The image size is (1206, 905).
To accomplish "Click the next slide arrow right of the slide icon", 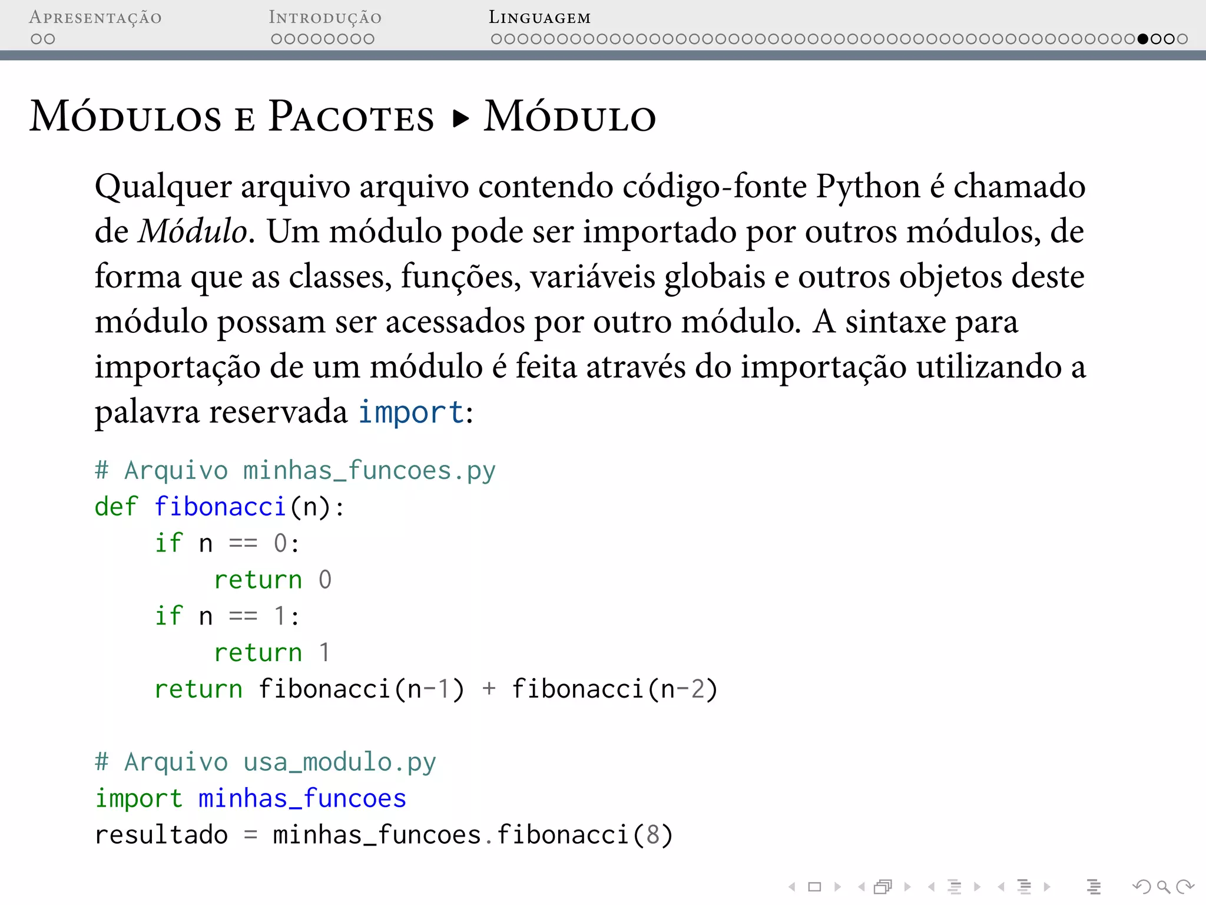I will 838,887.
